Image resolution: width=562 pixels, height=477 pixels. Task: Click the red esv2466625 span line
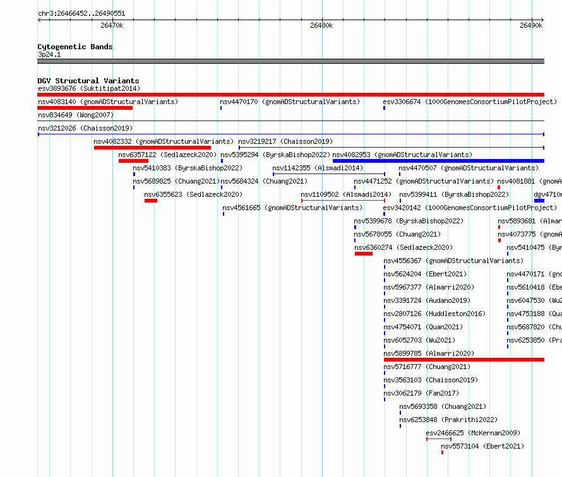(x=439, y=439)
